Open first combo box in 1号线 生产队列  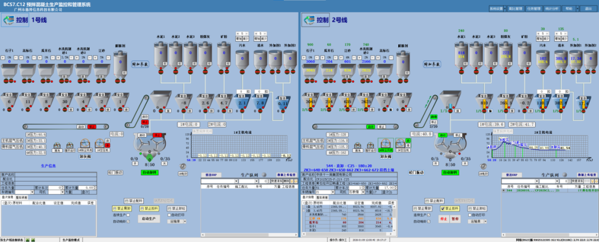tap(220, 181)
